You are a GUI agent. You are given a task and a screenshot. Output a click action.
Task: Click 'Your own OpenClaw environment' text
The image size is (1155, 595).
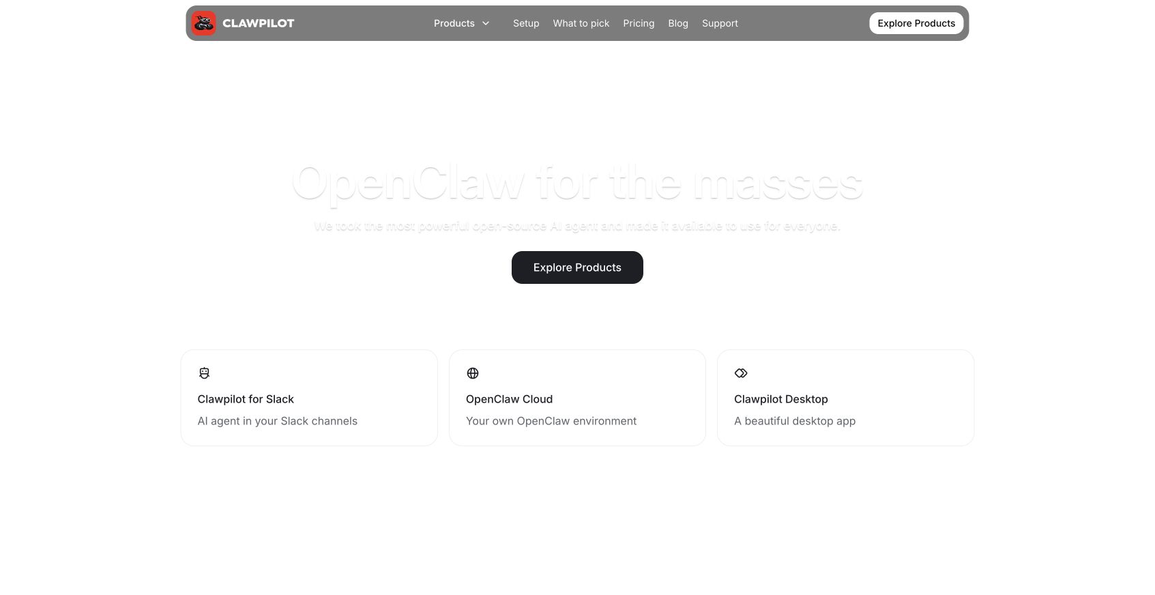pos(551,421)
